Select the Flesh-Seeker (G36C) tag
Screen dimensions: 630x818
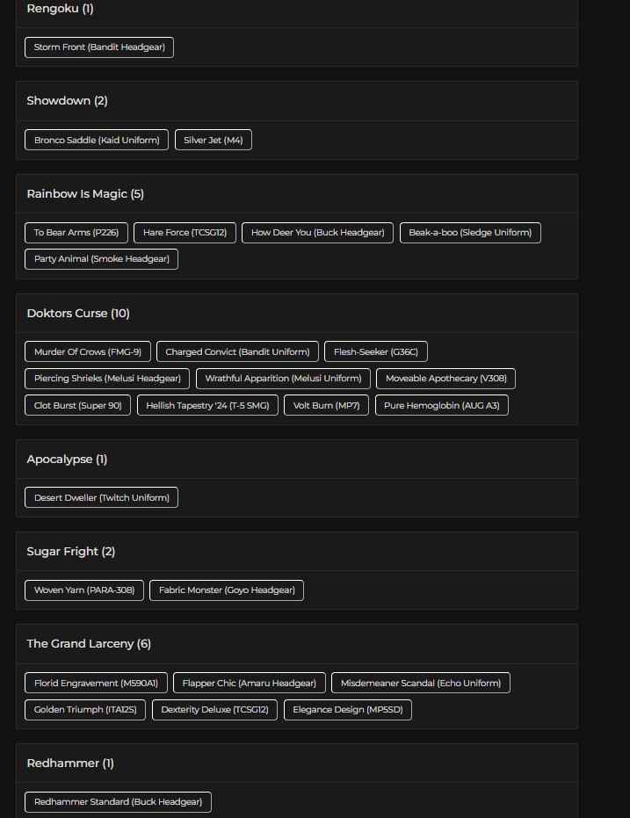[x=376, y=352]
